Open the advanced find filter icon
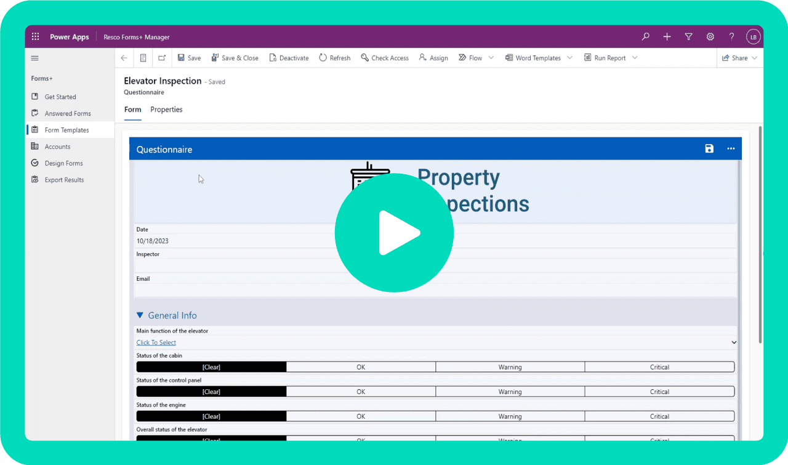 coord(689,37)
